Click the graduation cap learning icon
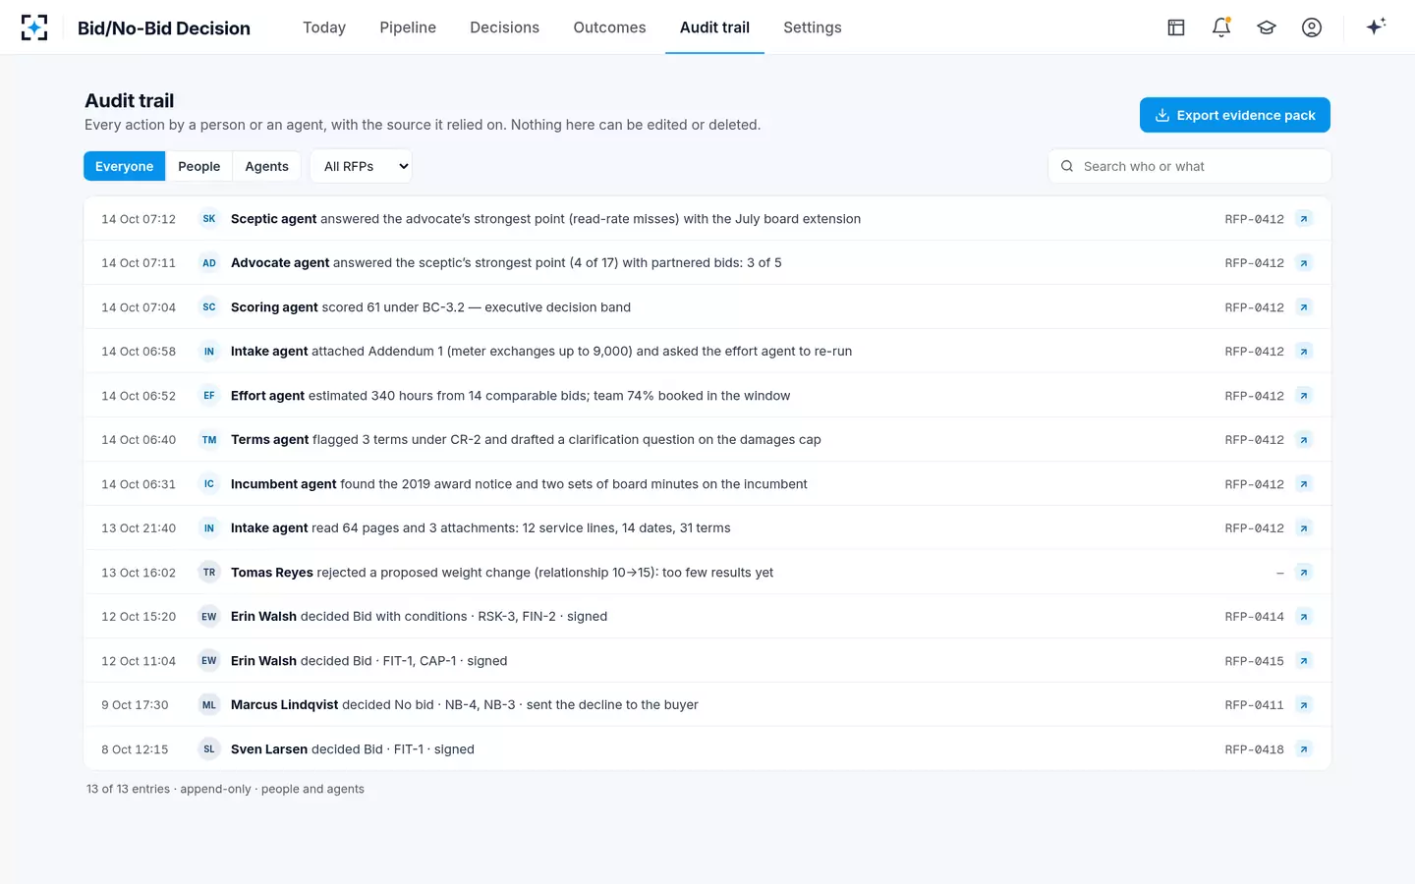 (1267, 28)
